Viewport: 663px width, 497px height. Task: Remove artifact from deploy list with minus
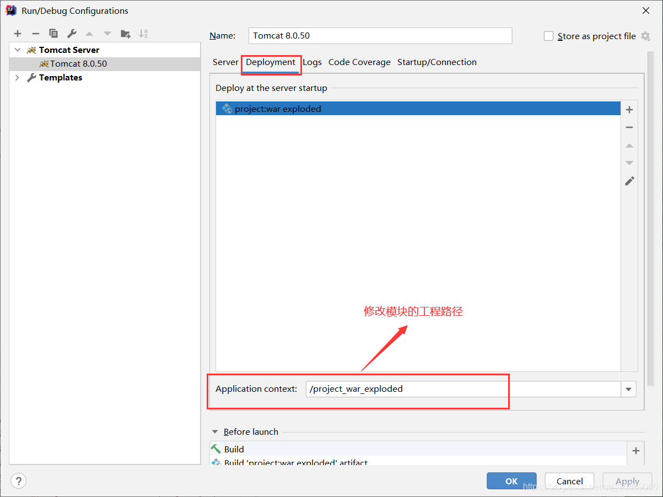(629, 127)
